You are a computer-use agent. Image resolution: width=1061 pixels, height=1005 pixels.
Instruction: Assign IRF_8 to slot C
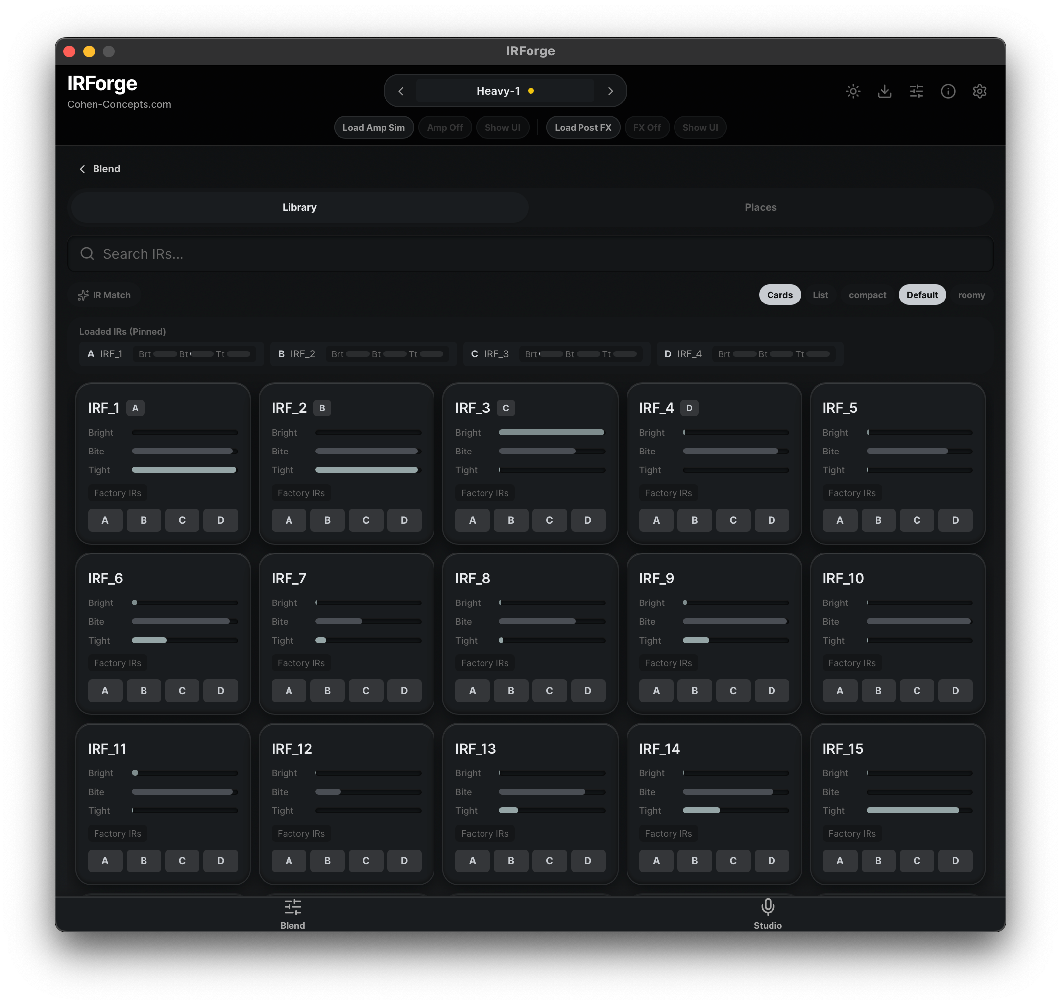pos(549,691)
